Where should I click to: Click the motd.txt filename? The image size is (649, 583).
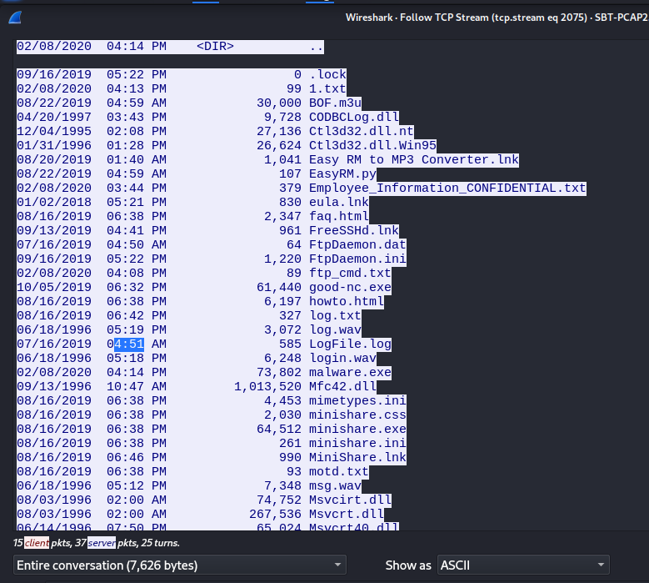(339, 471)
